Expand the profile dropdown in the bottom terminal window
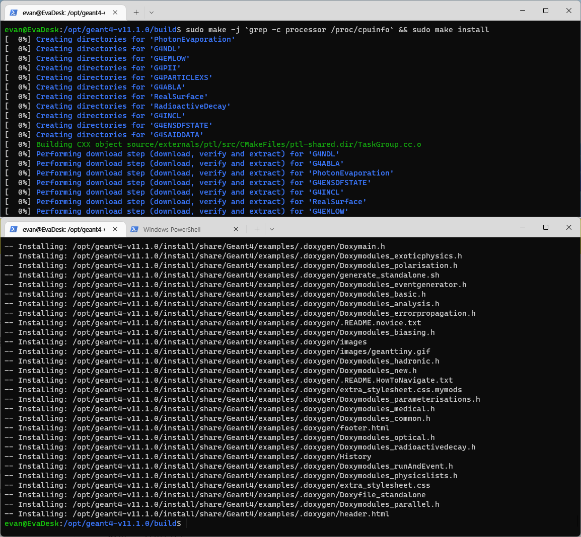581x537 pixels. pos(272,229)
